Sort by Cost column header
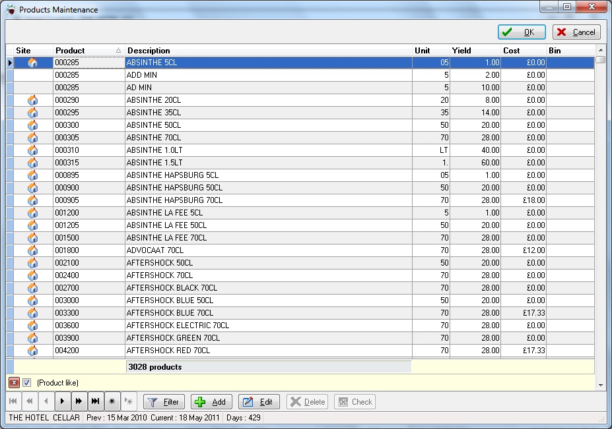Image resolution: width=612 pixels, height=429 pixels. 524,50
